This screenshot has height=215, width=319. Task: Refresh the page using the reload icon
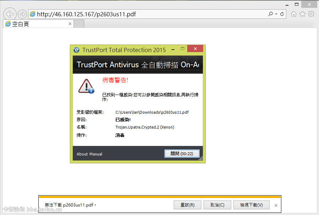tap(282, 14)
